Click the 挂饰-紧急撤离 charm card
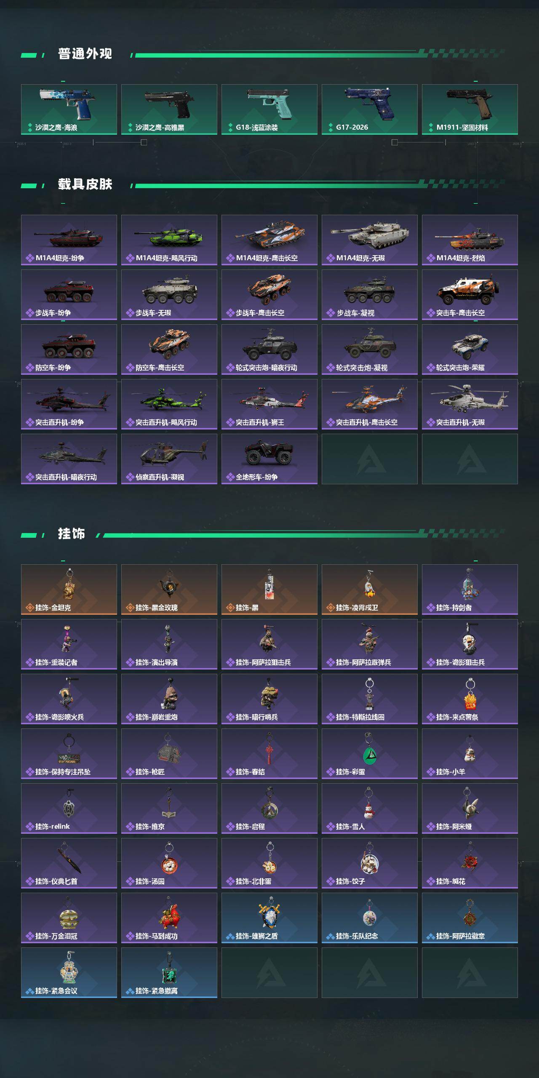The width and height of the screenshot is (539, 1078). [x=169, y=973]
